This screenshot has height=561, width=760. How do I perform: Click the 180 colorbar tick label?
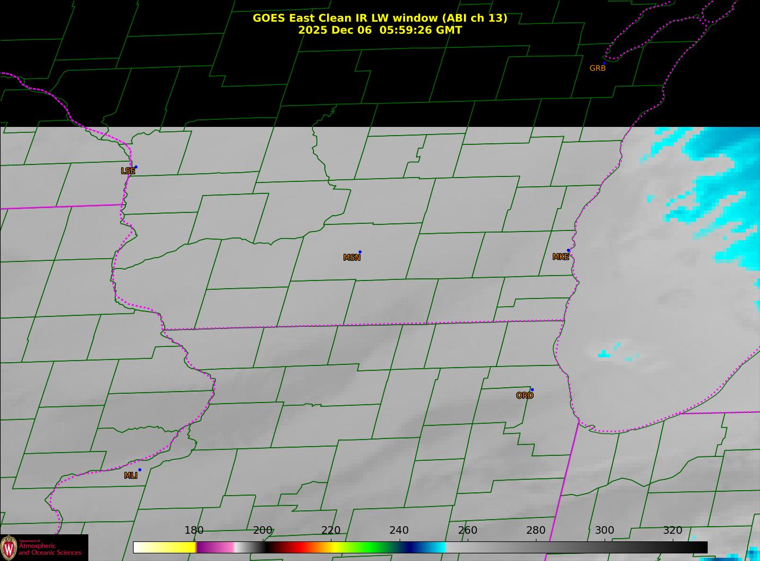pos(194,530)
